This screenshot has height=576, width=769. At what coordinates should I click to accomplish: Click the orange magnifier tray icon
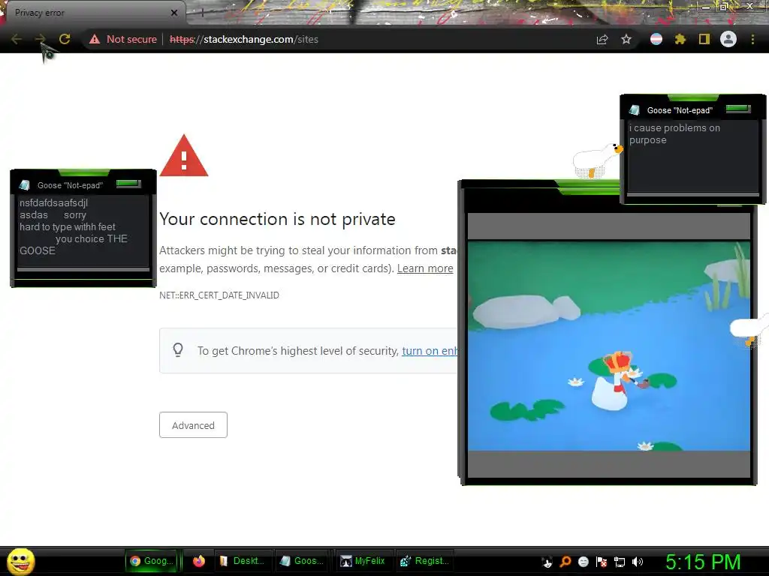[565, 562]
